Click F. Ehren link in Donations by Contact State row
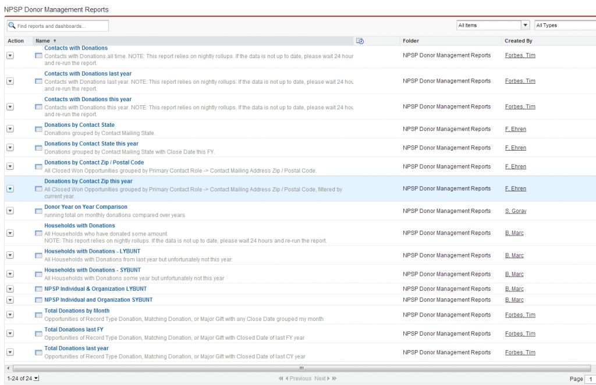The height and width of the screenshot is (385, 596). click(516, 129)
